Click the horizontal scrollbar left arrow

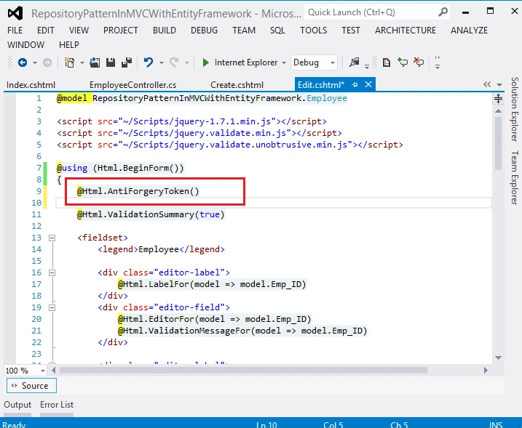(x=54, y=370)
